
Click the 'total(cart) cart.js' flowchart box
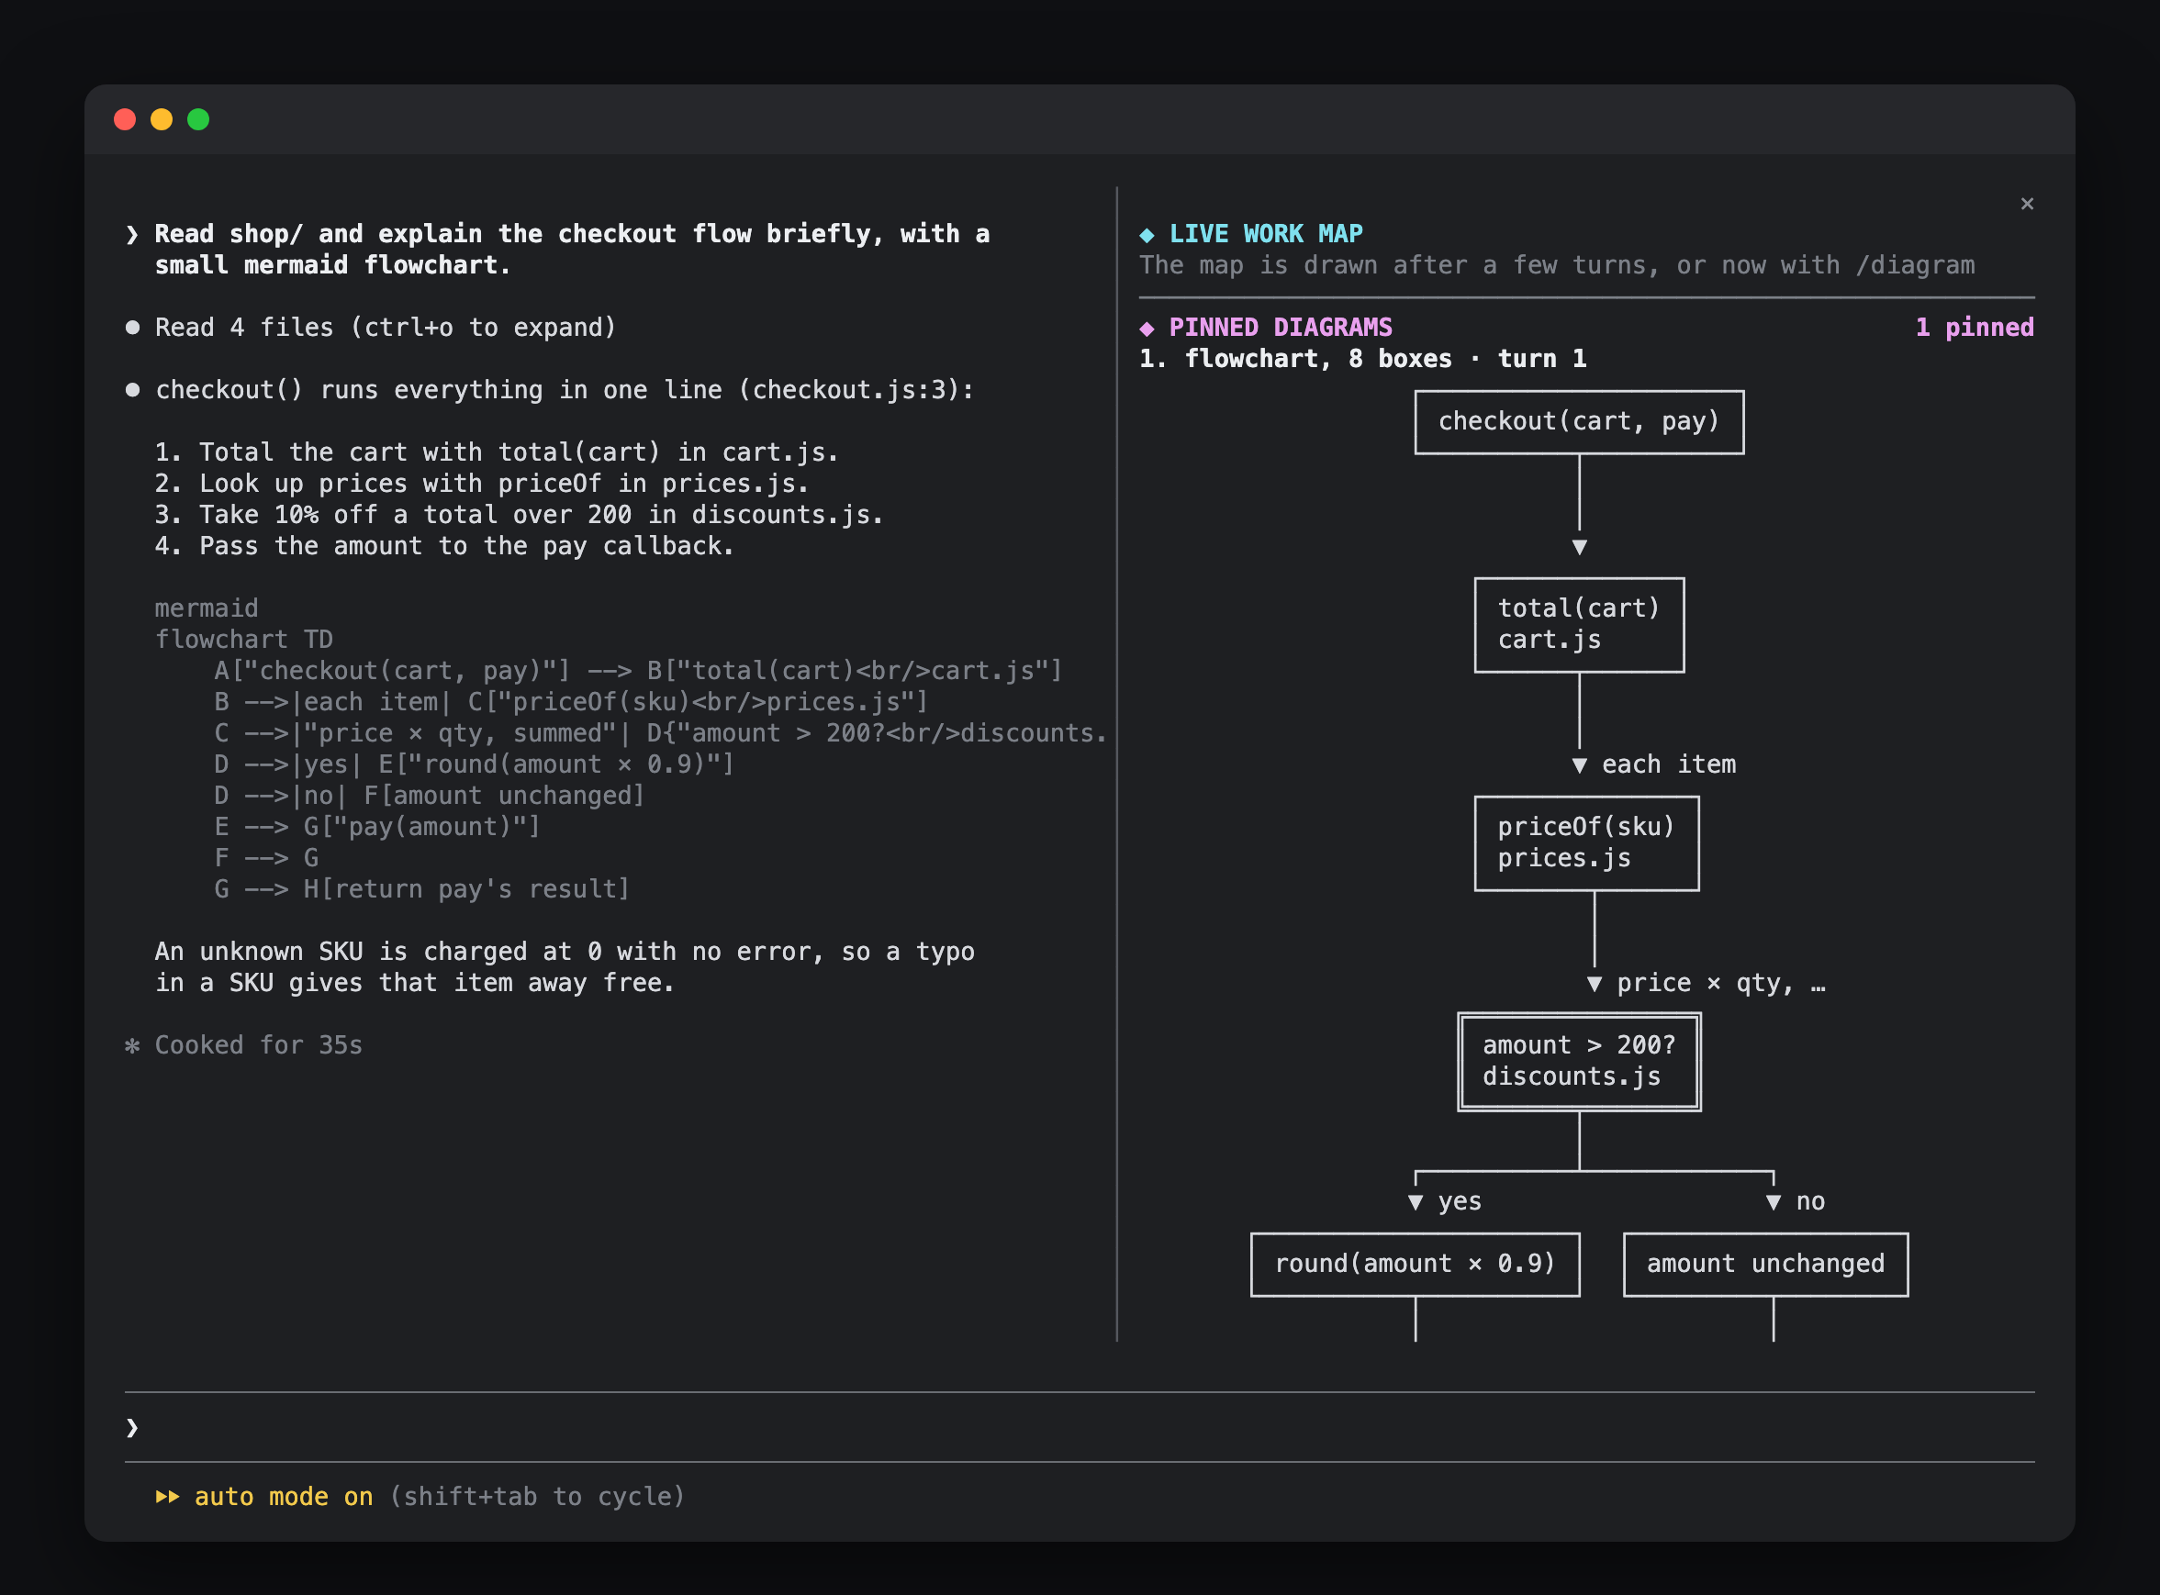pos(1579,625)
